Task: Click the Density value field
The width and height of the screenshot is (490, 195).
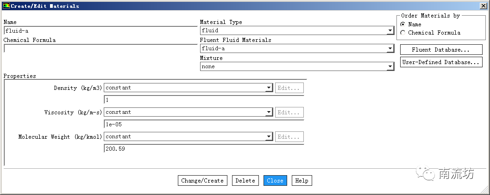Action: pyautogui.click(x=204, y=100)
